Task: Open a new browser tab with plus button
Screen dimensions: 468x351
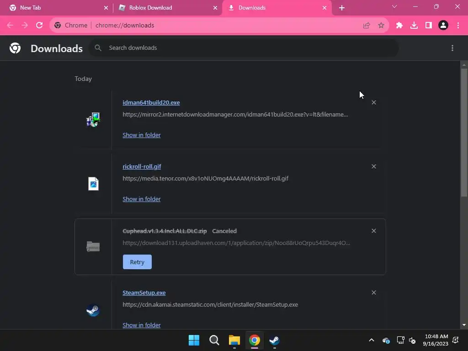Action: pyautogui.click(x=342, y=8)
